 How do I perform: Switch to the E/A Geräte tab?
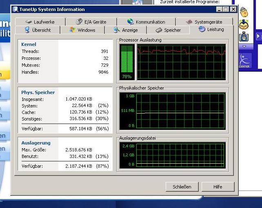click(91, 22)
